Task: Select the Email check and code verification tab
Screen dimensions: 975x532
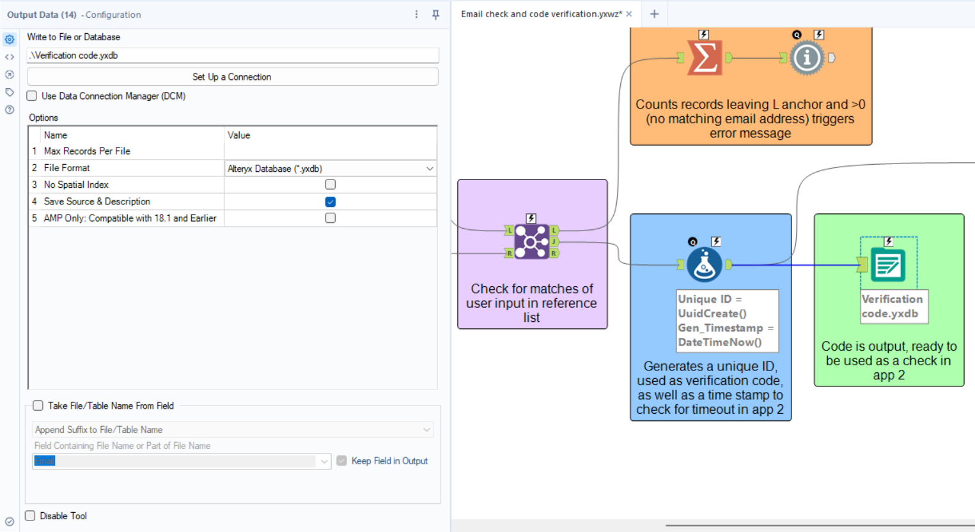Action: coord(542,13)
